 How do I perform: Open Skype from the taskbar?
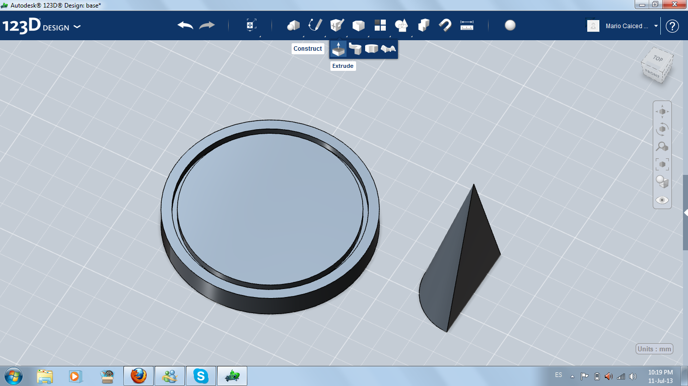click(201, 376)
